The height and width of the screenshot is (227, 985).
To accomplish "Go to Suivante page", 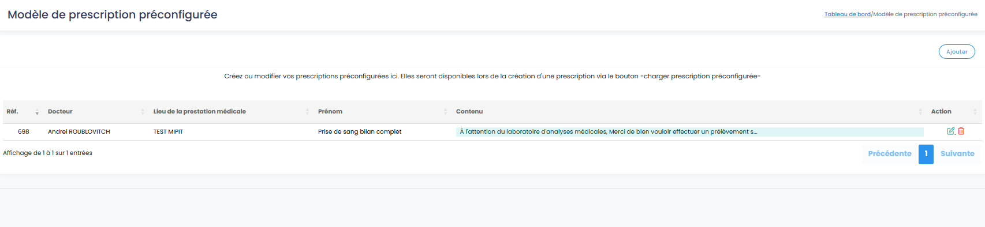I will 957,154.
